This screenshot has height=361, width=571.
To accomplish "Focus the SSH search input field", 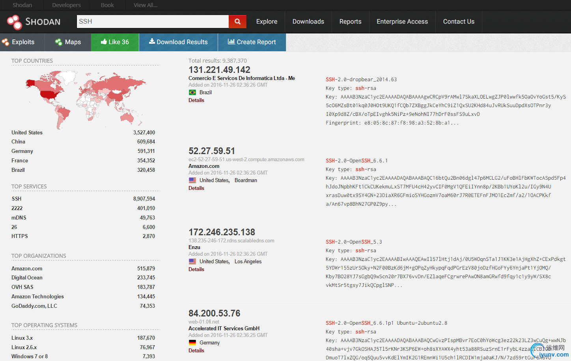I will [x=153, y=21].
